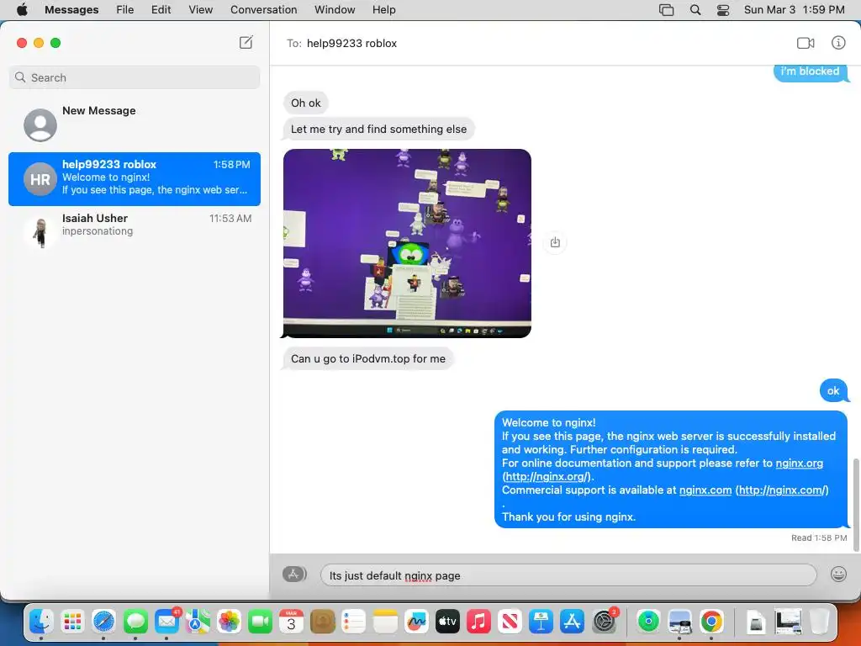Open Trash in the Dock
The image size is (861, 646).
[819, 622]
